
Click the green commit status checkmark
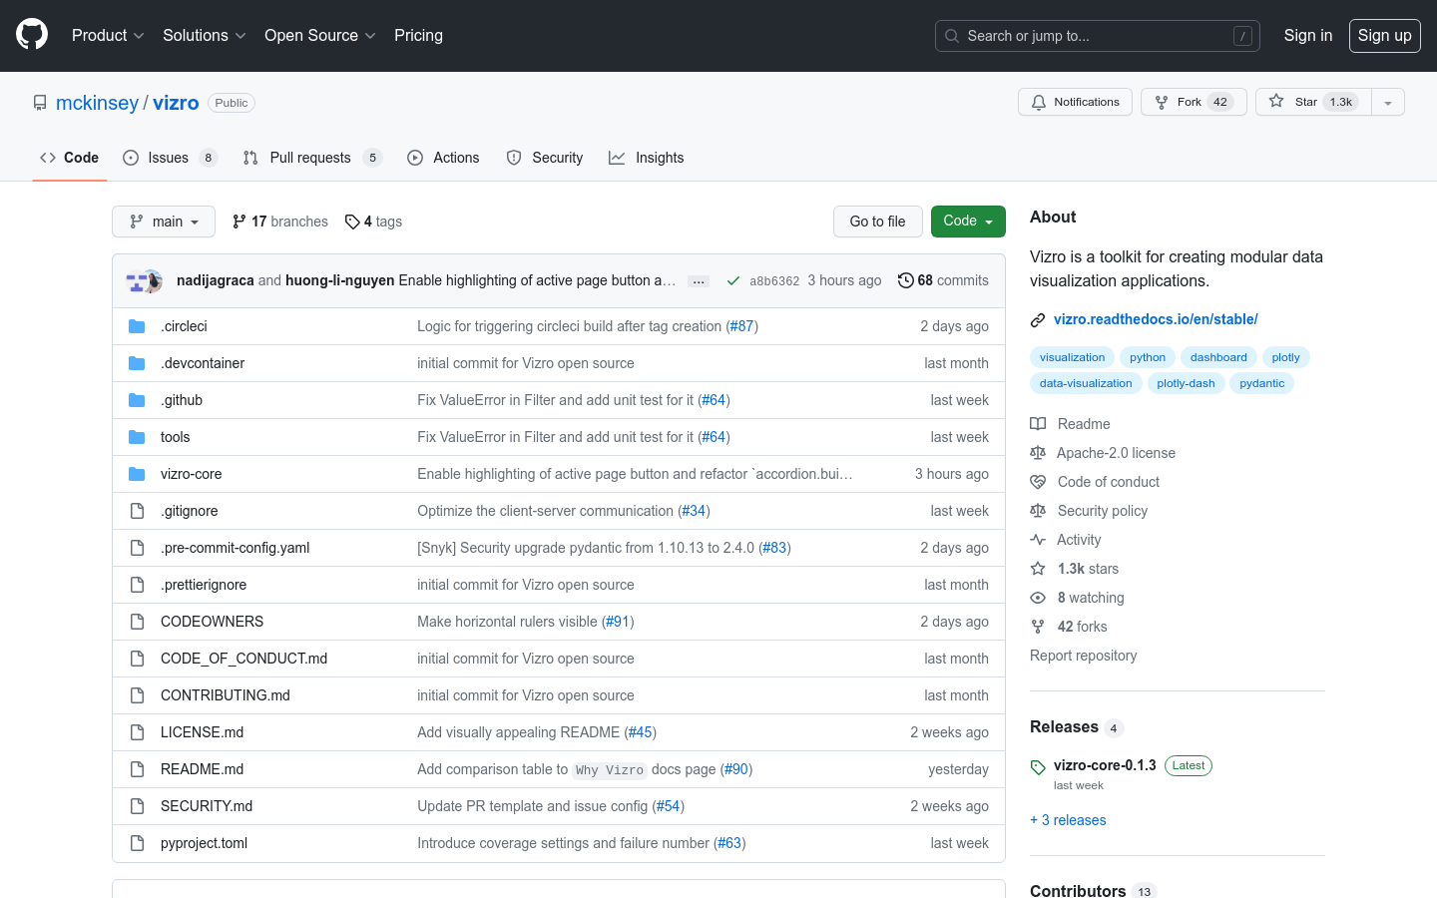[733, 281]
